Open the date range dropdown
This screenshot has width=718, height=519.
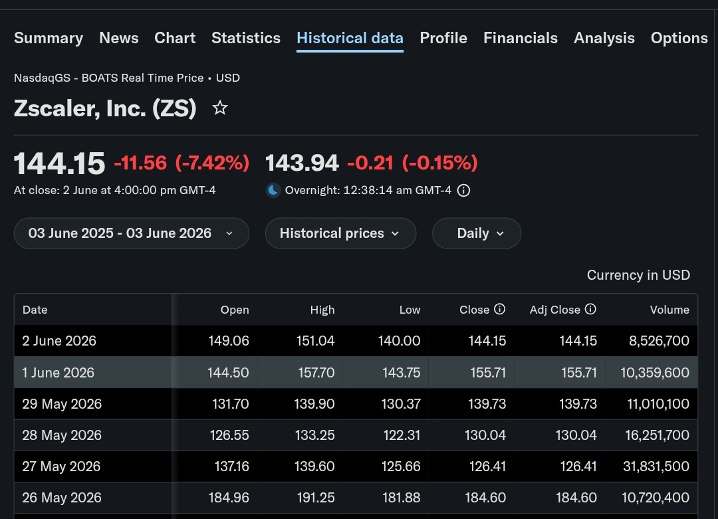click(132, 233)
